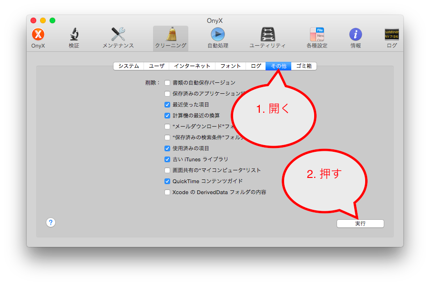Select the ゴミ箱 tab
The height and width of the screenshot is (285, 430).
tap(305, 66)
